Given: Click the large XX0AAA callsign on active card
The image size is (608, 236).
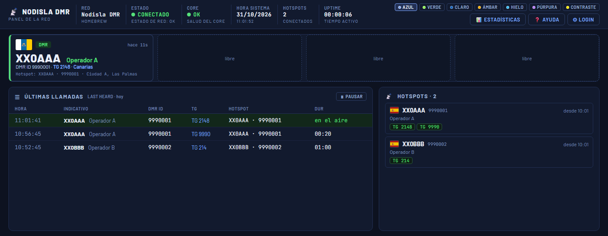Looking at the screenshot, I should tap(38, 59).
